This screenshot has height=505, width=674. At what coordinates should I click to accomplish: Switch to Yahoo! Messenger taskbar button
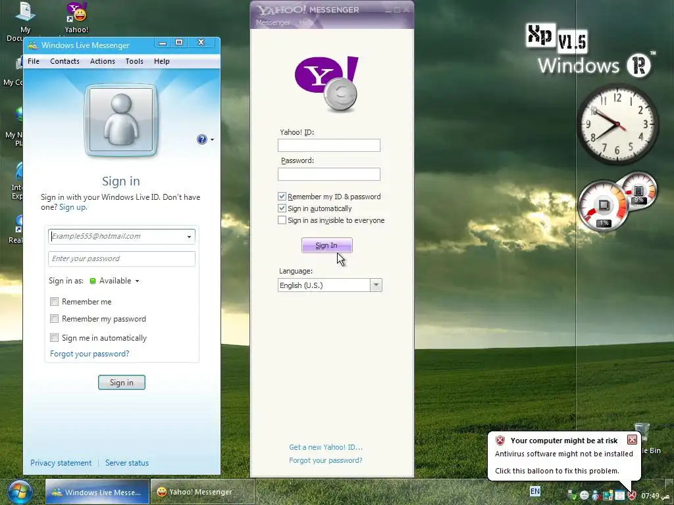click(x=203, y=492)
